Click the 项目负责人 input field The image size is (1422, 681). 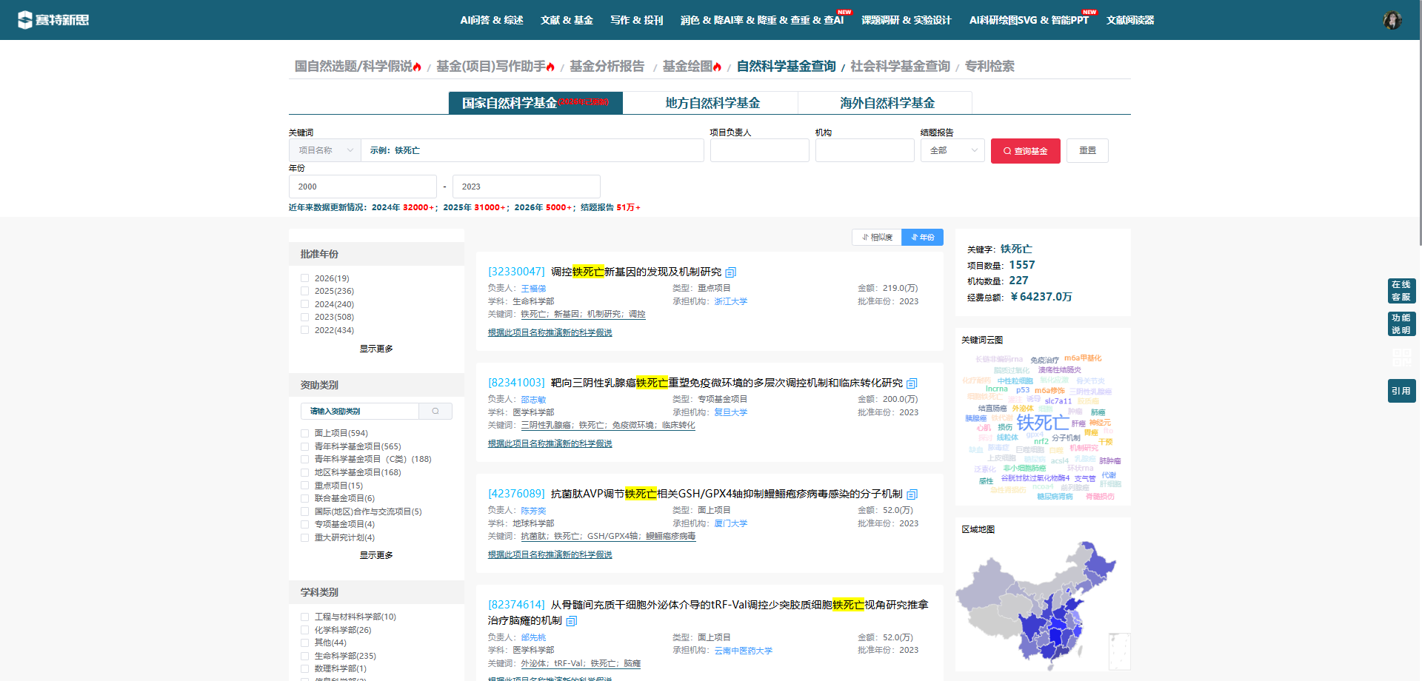[760, 150]
